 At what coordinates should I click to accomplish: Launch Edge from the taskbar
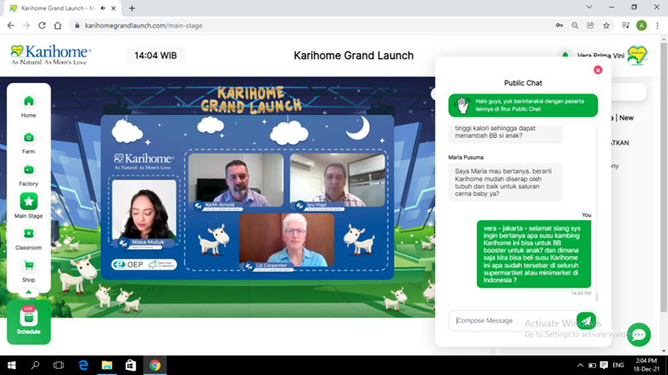pos(83,366)
